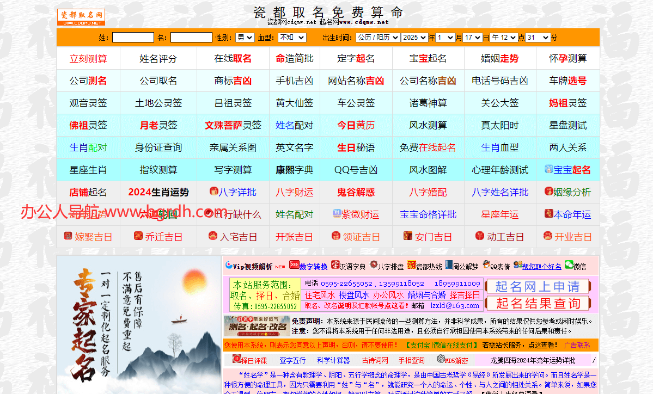This screenshot has width=653, height=394.
Task: Click the 择日评课 red seal icon
Action: tap(236, 360)
